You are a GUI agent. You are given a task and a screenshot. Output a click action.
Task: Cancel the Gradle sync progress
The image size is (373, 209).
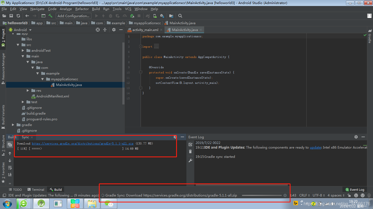(285, 195)
